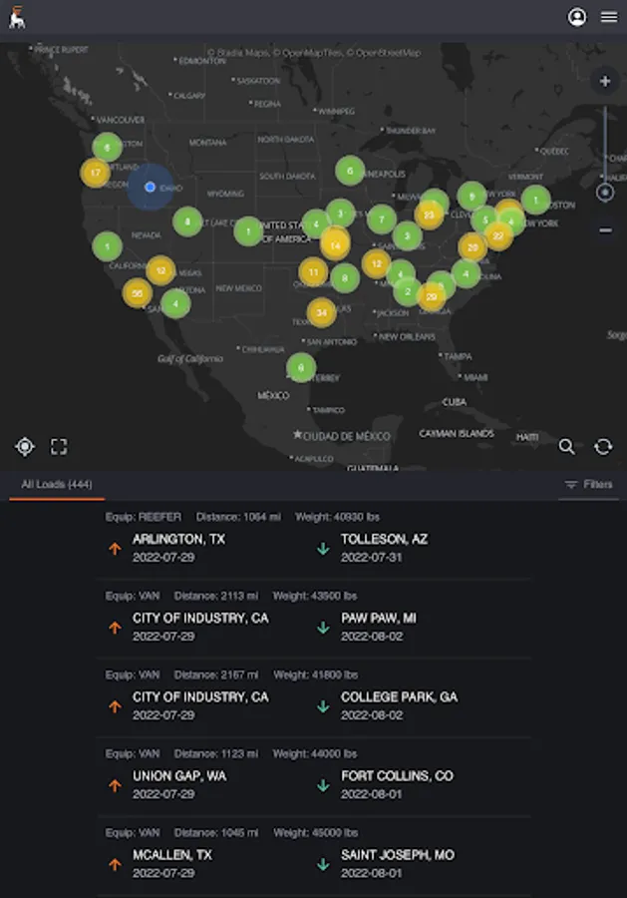Open the 22-load cluster near New York
Screen dimensions: 627x898
pos(498,235)
